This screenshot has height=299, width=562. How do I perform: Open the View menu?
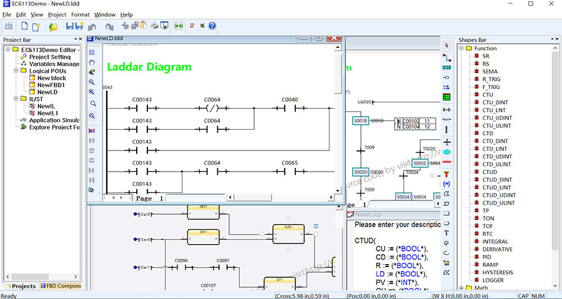[x=37, y=15]
